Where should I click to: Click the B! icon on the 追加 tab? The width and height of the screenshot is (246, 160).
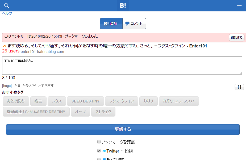(x=106, y=23)
